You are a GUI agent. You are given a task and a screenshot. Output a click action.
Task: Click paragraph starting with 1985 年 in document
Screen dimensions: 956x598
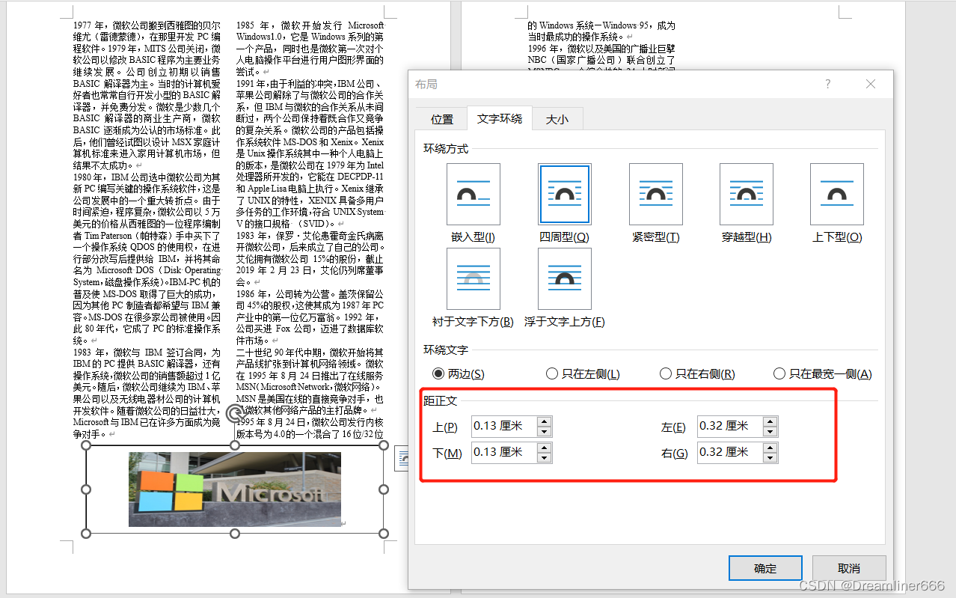310,49
